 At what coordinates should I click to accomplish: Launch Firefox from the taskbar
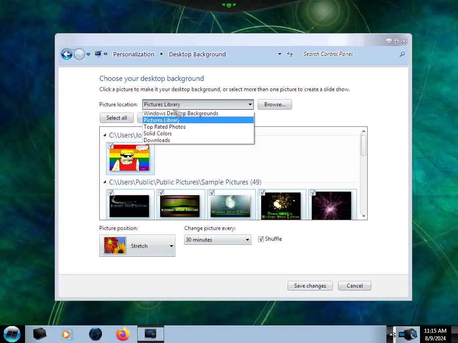(123, 334)
